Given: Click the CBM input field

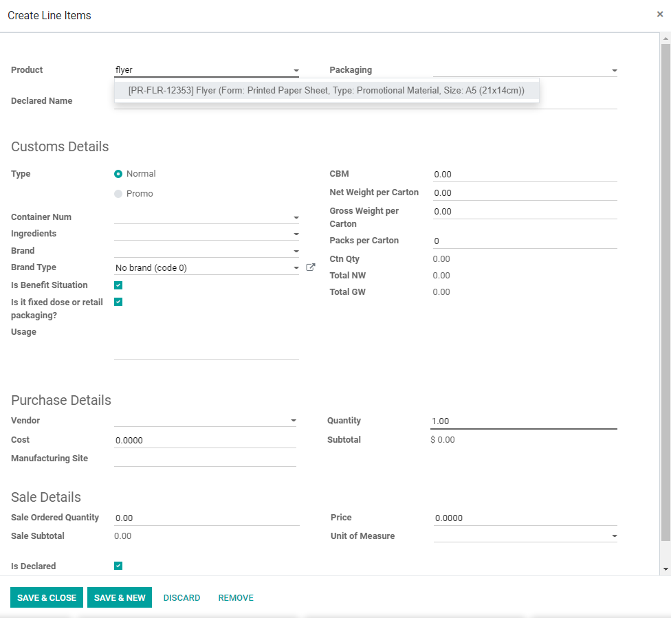Looking at the screenshot, I should (x=525, y=174).
